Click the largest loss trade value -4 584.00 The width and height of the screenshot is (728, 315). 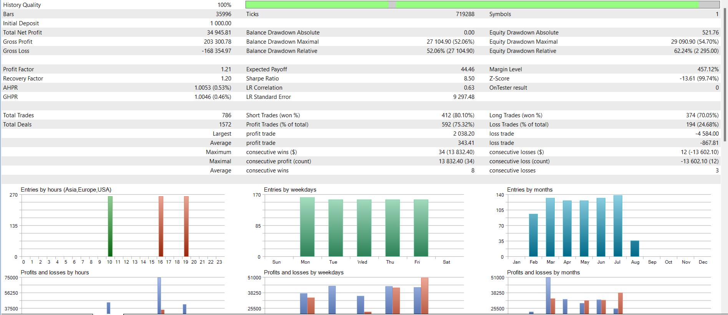point(707,134)
